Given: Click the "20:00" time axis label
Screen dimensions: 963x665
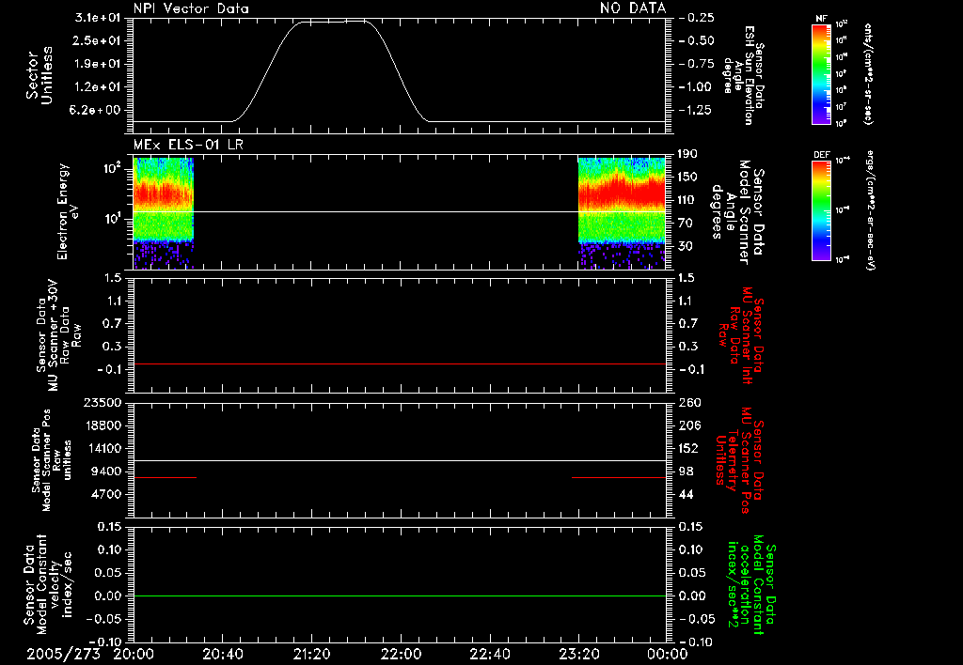Looking at the screenshot, I should pos(134,654).
